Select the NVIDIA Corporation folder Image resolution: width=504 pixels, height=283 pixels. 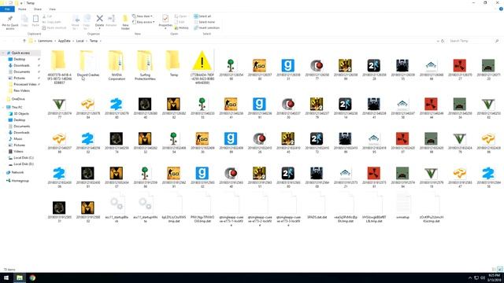(x=117, y=65)
